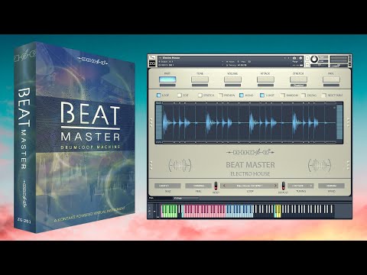Click the ELECTRO HOUSE subtitle text

[250, 174]
